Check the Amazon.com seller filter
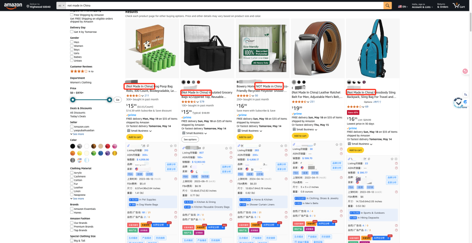Image resolution: width=472 pixels, height=243 pixels. click(72, 127)
